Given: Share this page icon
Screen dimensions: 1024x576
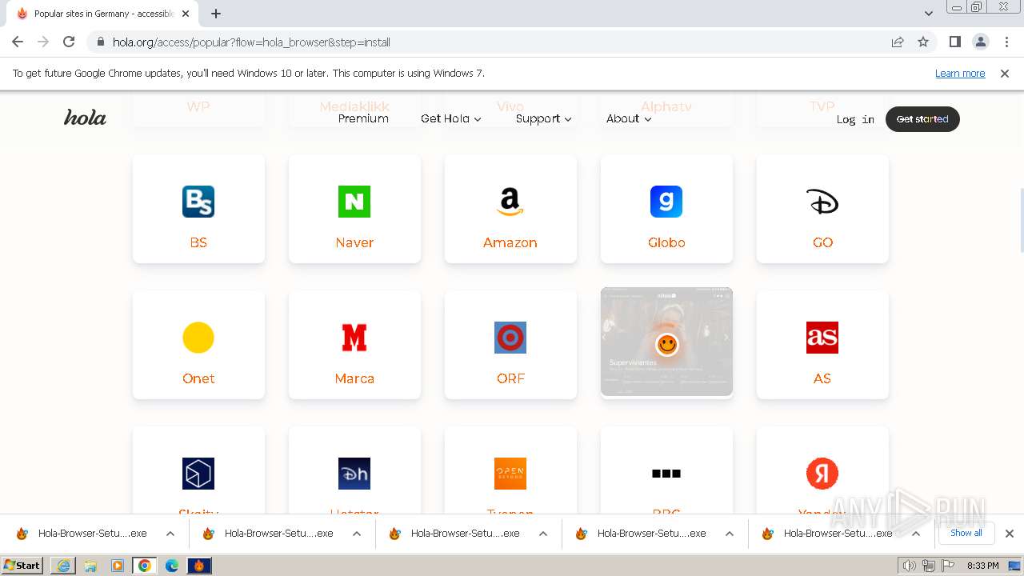Looking at the screenshot, I should pos(898,42).
